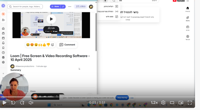Toggle picture-in-picture mode

(x=181, y=103)
